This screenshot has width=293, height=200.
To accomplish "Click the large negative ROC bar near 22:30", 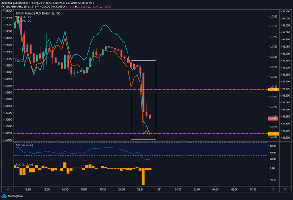I will 143,176.
